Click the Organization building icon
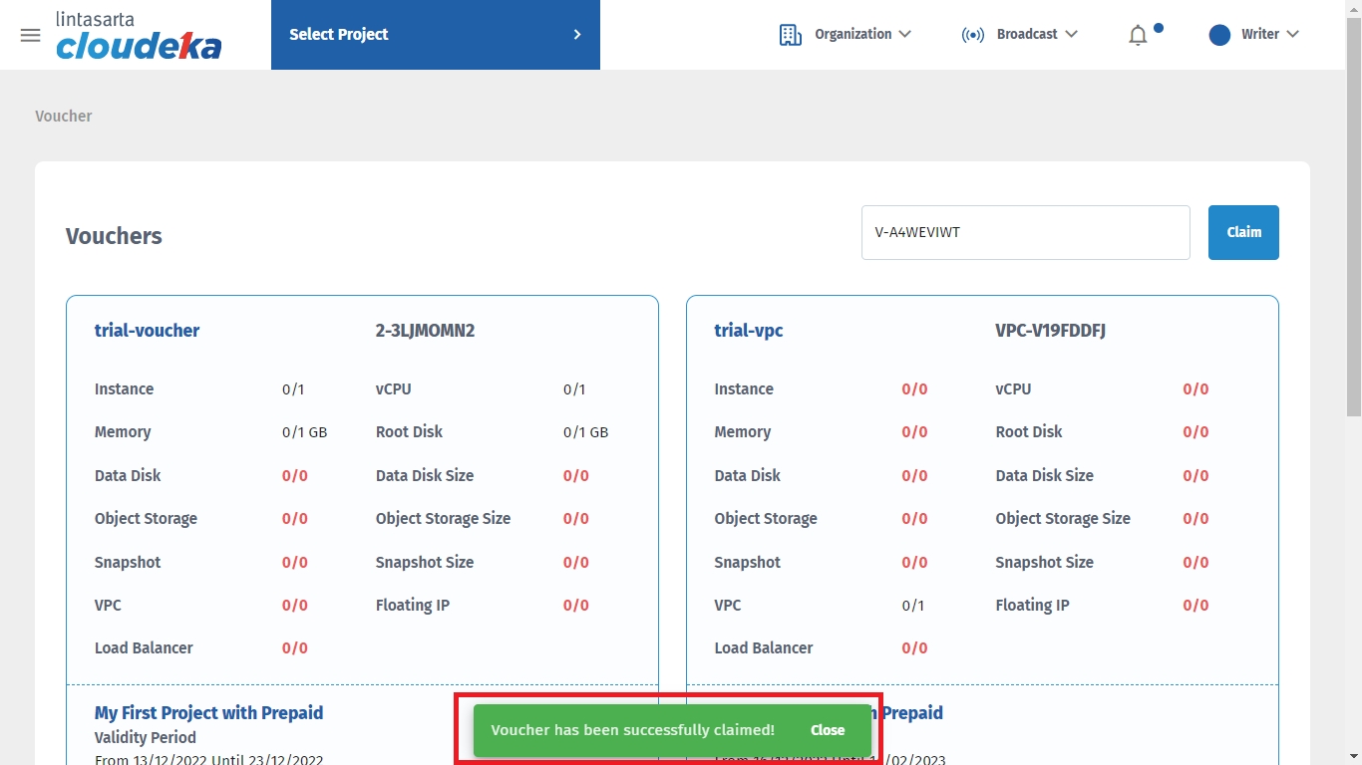Screen dimensions: 1362x765 click(790, 35)
